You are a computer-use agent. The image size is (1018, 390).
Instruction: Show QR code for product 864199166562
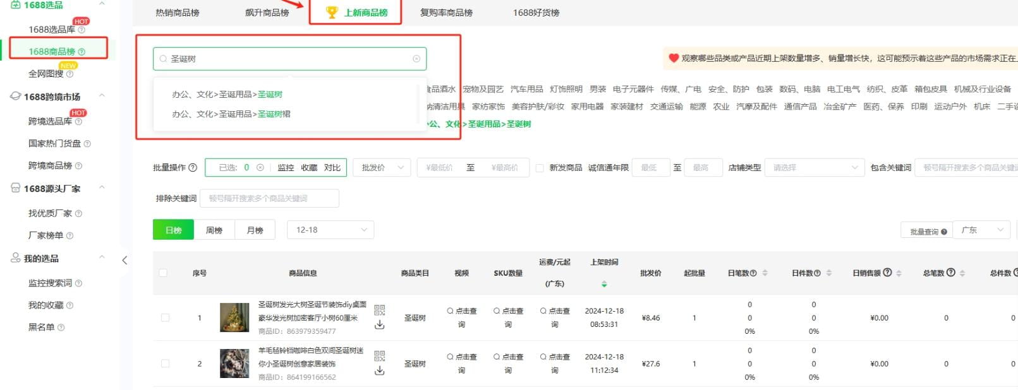[x=379, y=356]
